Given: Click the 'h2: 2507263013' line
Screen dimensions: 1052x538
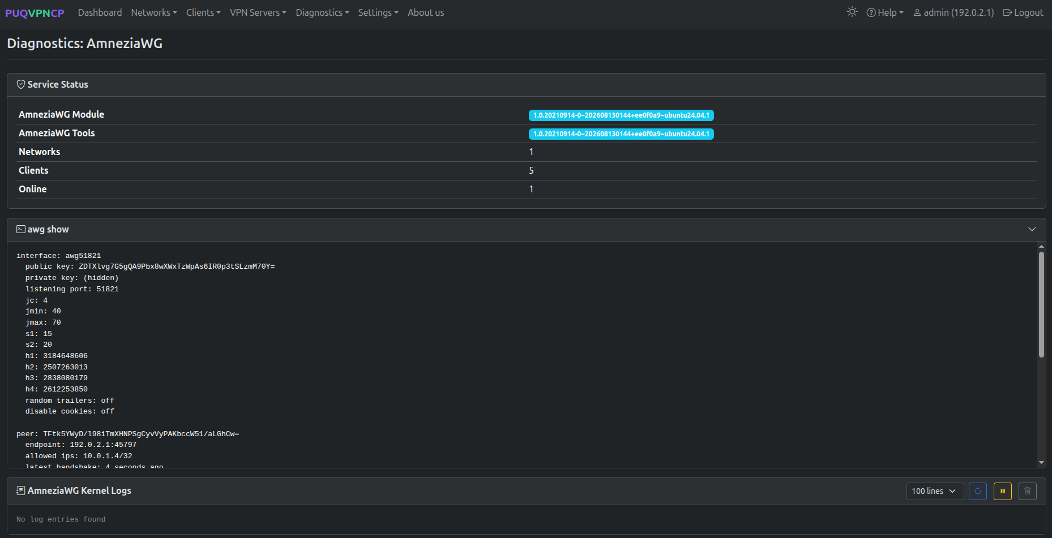Looking at the screenshot, I should (57, 367).
